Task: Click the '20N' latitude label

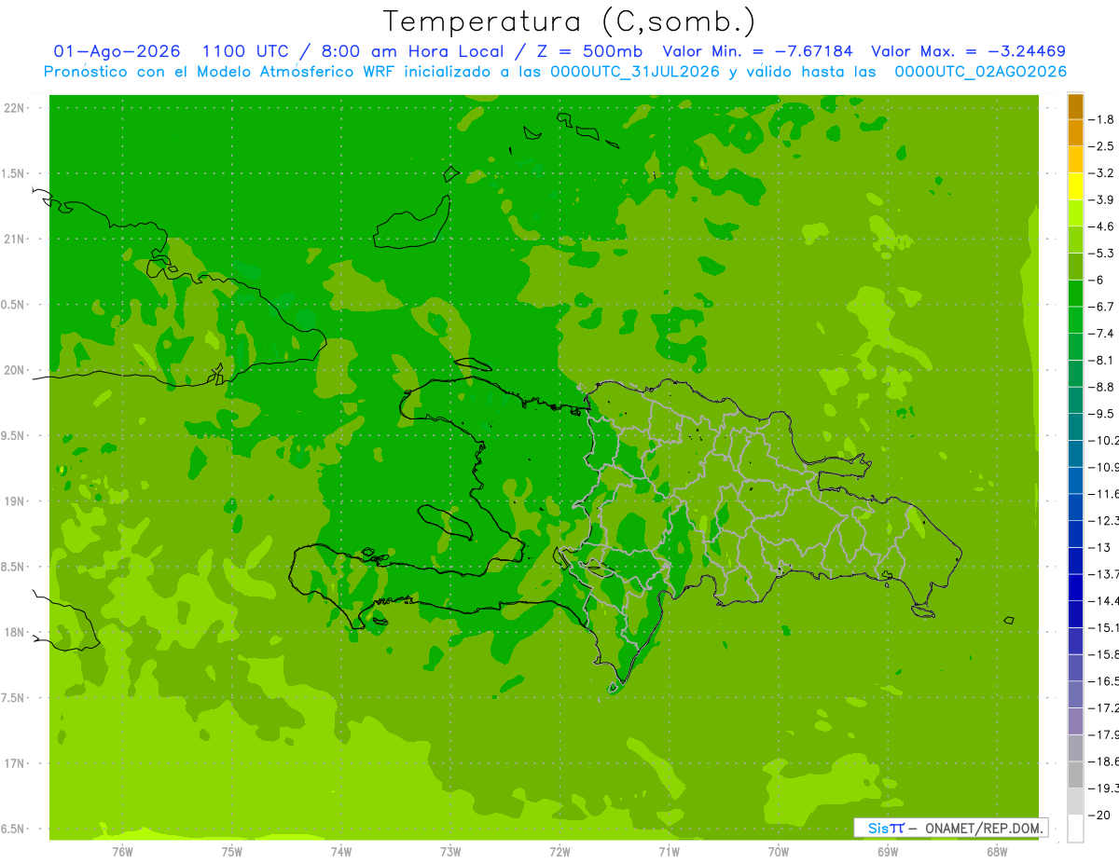Action: 14,371
